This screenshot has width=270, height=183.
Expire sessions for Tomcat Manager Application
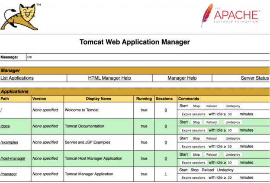pyautogui.click(x=193, y=177)
